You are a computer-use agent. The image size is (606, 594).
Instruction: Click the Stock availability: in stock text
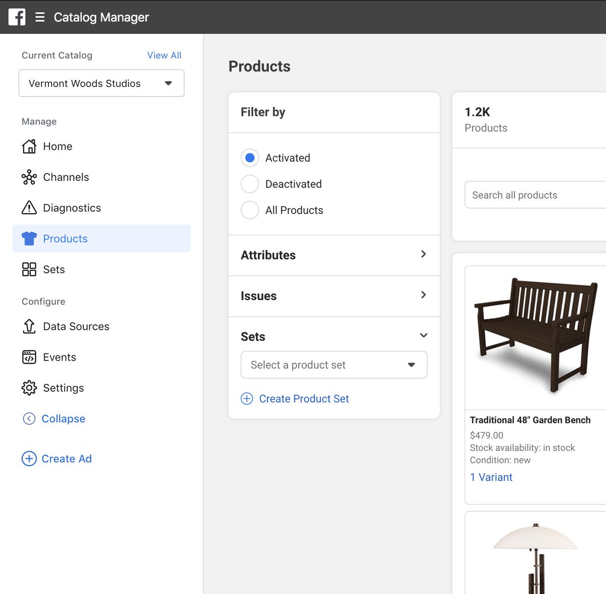coord(522,448)
